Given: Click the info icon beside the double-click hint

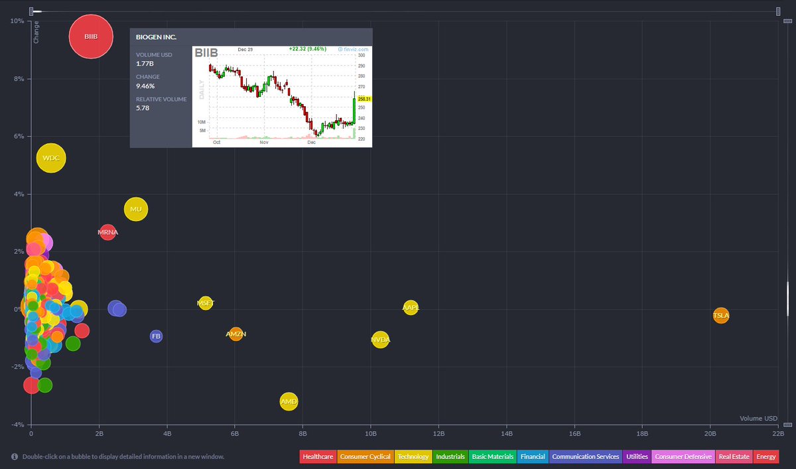Looking at the screenshot, I should 15,456.
